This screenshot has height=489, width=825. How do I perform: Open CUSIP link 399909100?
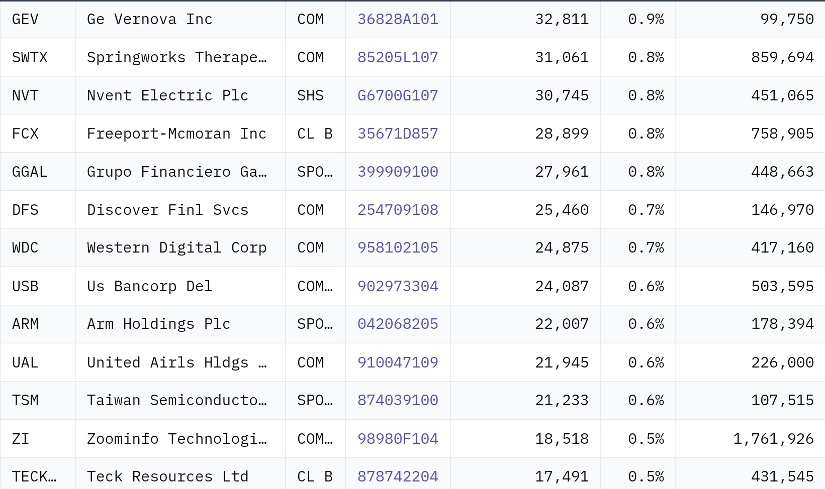(398, 172)
